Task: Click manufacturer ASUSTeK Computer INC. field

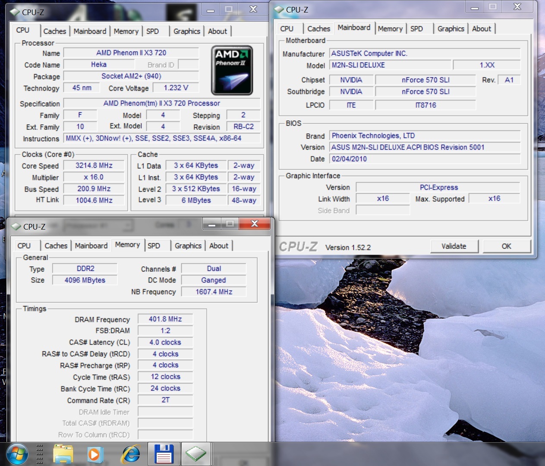Action: coord(425,54)
